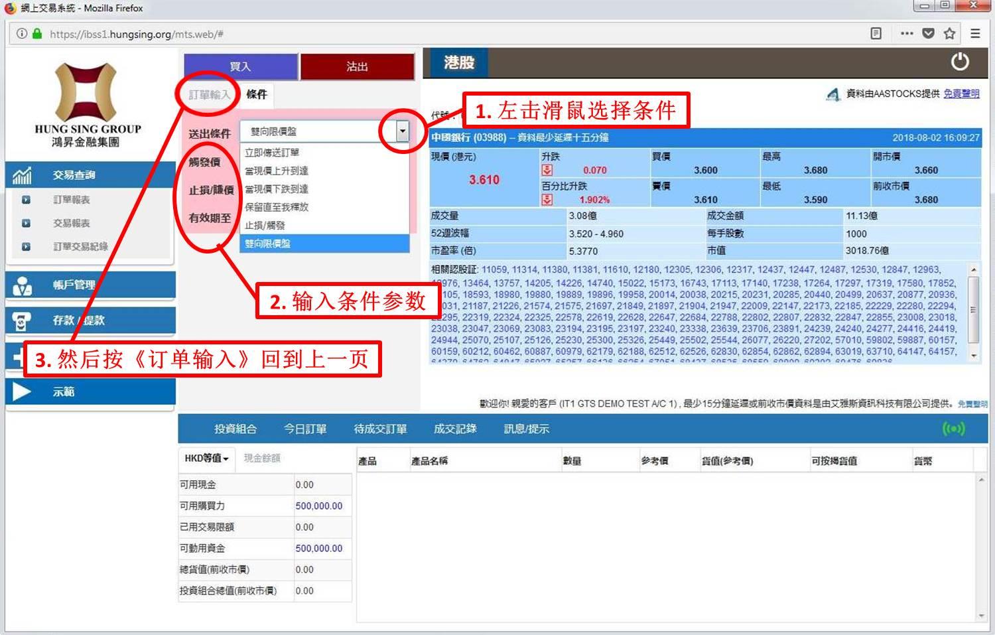The width and height of the screenshot is (995, 635).
Task: Click the AASTOCKS logo icon
Action: point(834,95)
